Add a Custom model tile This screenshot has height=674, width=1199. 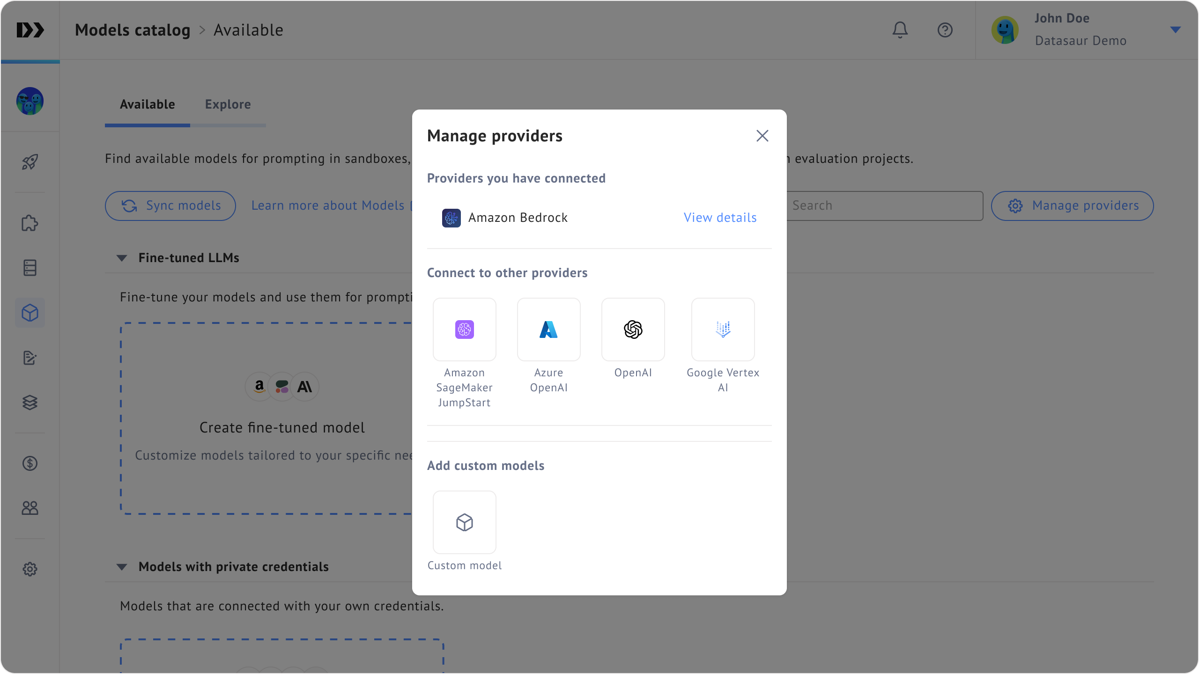464,522
